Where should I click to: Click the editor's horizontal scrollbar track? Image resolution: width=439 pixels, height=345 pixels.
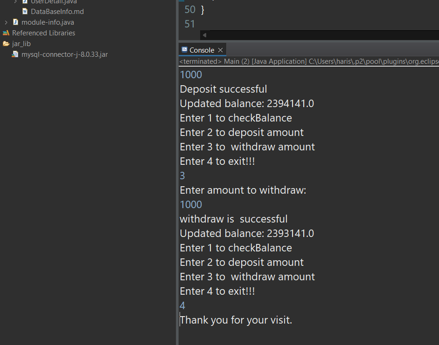pyautogui.click(x=322, y=35)
